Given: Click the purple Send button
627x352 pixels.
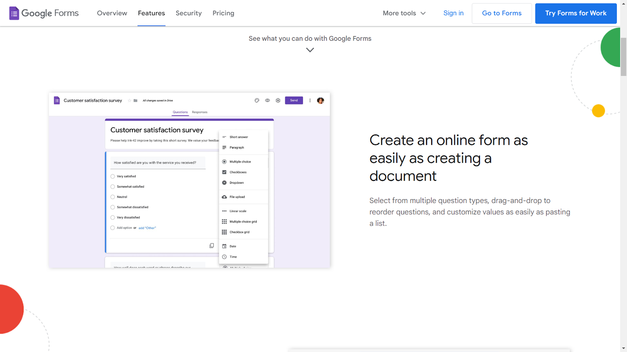Looking at the screenshot, I should 294,101.
